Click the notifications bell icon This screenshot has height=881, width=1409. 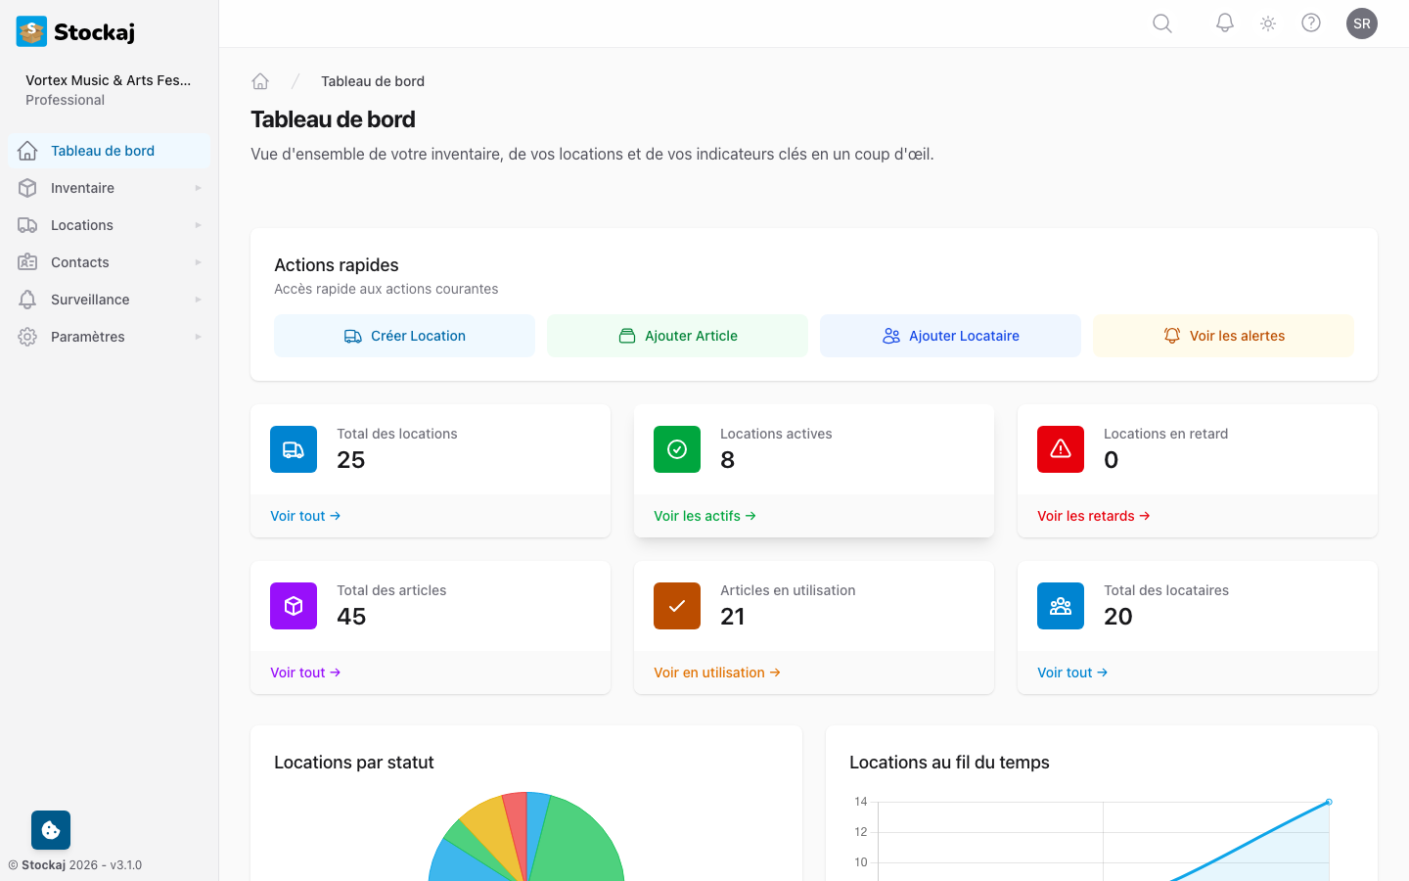1224,23
